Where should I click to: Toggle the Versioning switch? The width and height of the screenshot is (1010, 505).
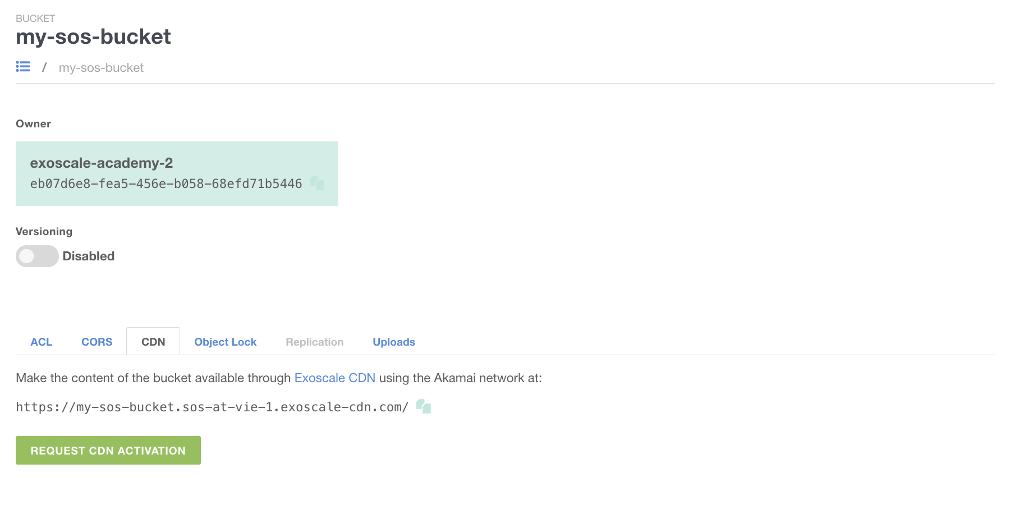[37, 256]
